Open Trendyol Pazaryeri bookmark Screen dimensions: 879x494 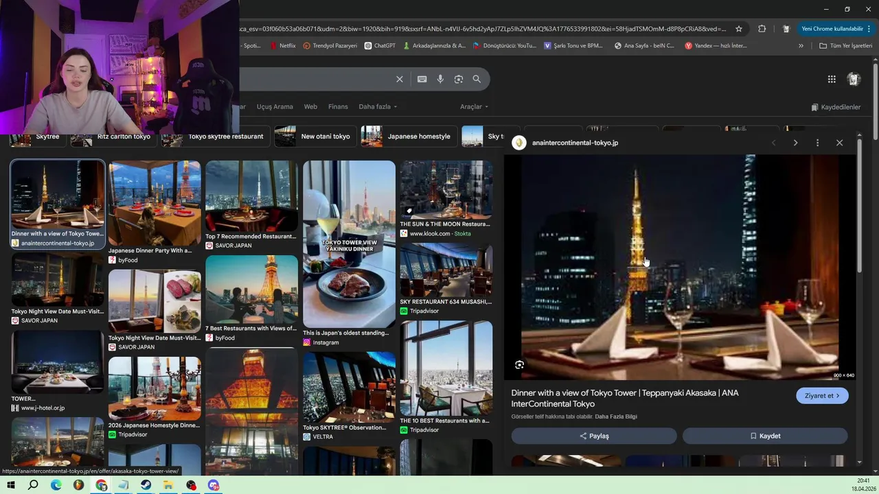(x=330, y=46)
